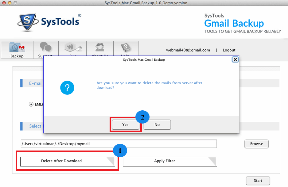The image size is (288, 187).
Task: Confirm deletion by clicking Yes
Action: point(126,125)
